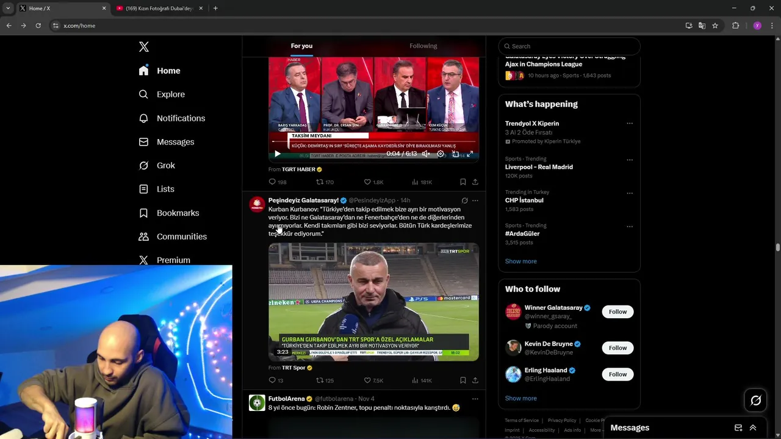The height and width of the screenshot is (439, 781).
Task: Click the Search input field
Action: (569, 46)
